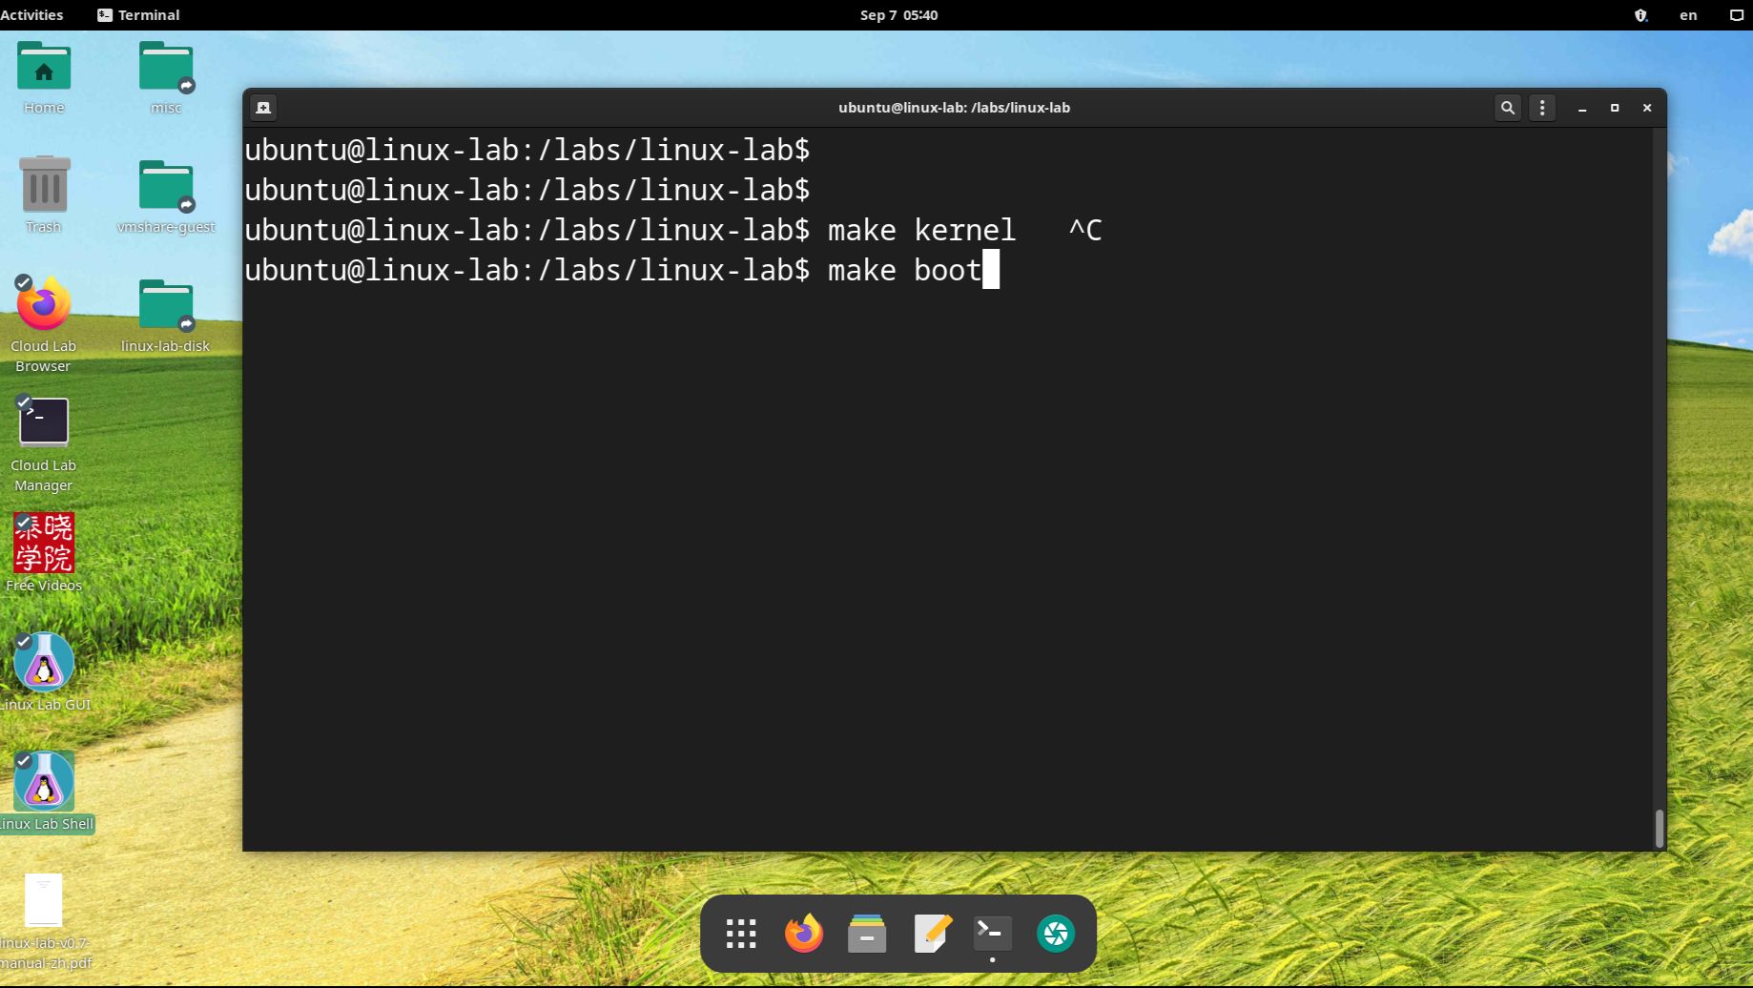The width and height of the screenshot is (1753, 988).
Task: Open the 'en' keyboard layout menu
Action: (1687, 14)
